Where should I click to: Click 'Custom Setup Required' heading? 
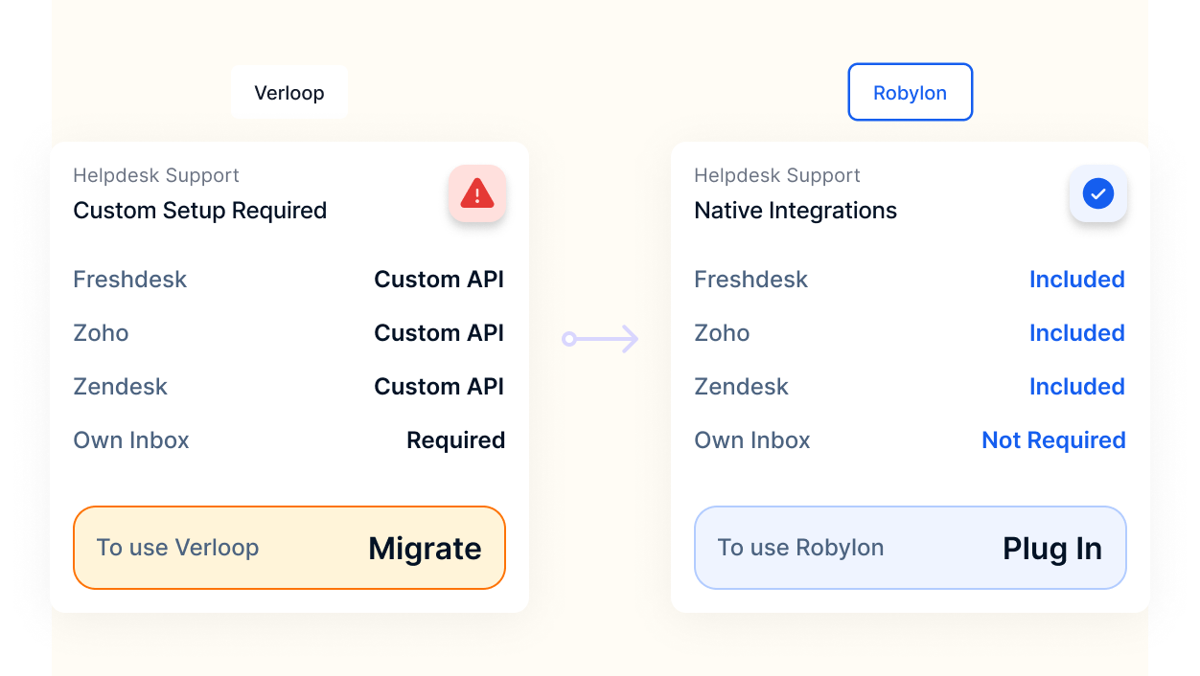pos(200,211)
